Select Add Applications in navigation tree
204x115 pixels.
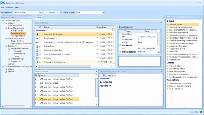[18, 36]
